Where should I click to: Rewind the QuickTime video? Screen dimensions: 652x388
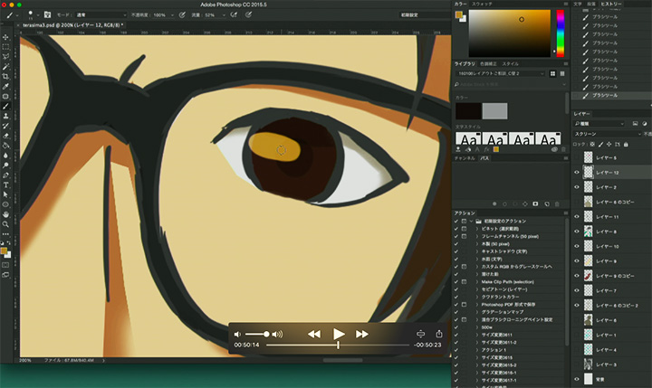pyautogui.click(x=314, y=334)
